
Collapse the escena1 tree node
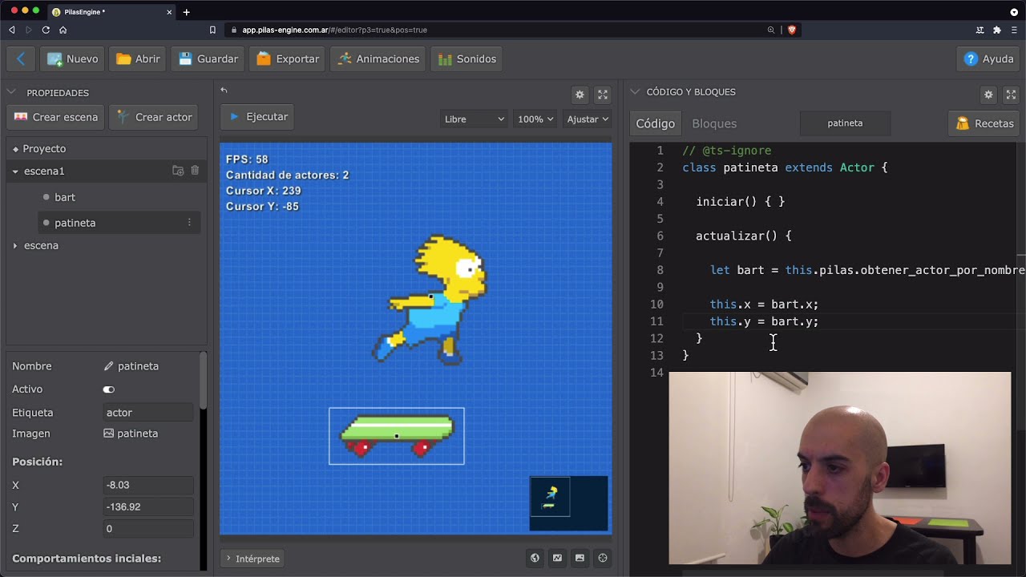click(x=15, y=171)
